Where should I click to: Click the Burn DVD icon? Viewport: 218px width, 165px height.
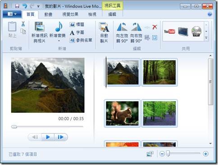196,31
